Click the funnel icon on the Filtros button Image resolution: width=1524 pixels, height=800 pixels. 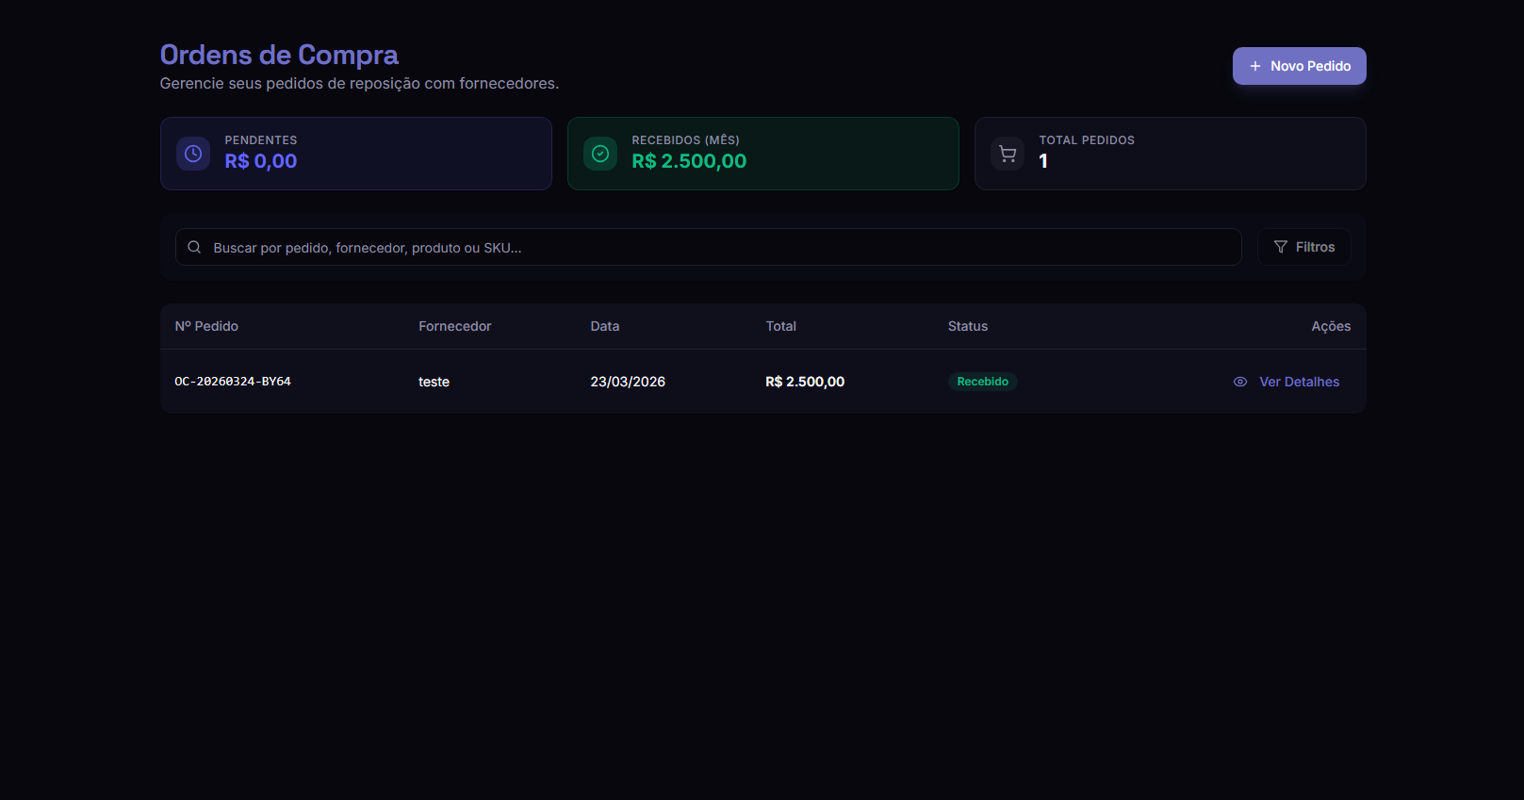click(1280, 247)
